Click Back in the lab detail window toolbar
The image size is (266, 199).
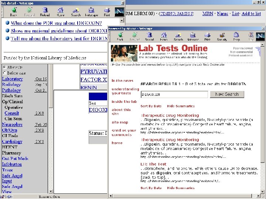click(x=14, y=12)
